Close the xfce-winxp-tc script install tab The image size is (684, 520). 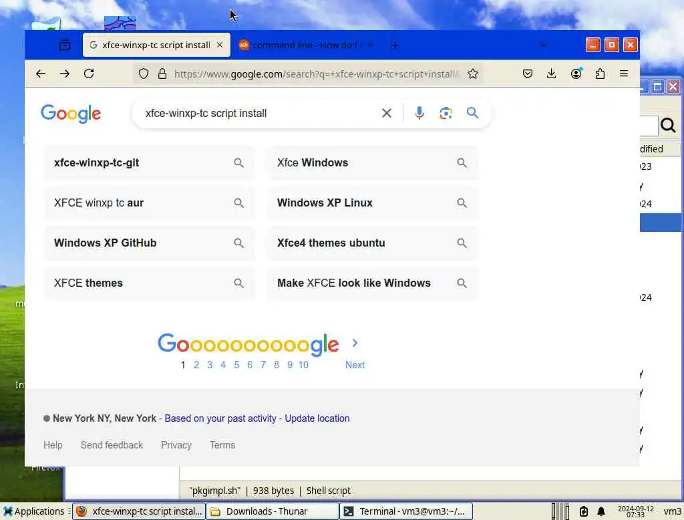click(x=220, y=45)
